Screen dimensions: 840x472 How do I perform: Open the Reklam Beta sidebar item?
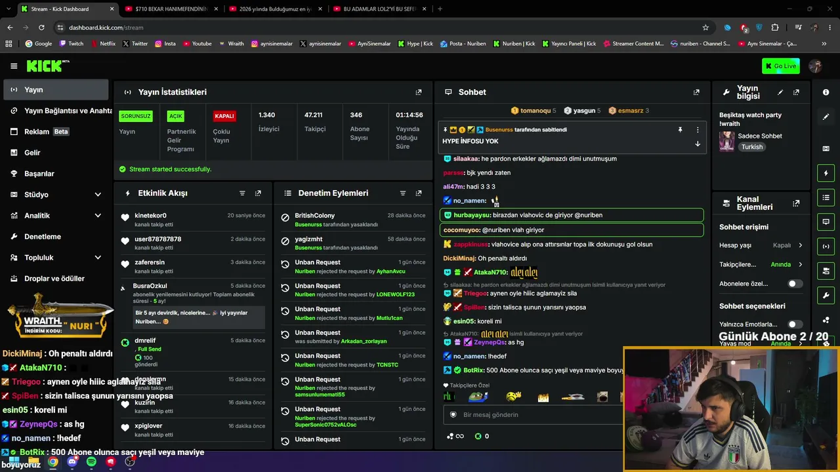(56, 132)
